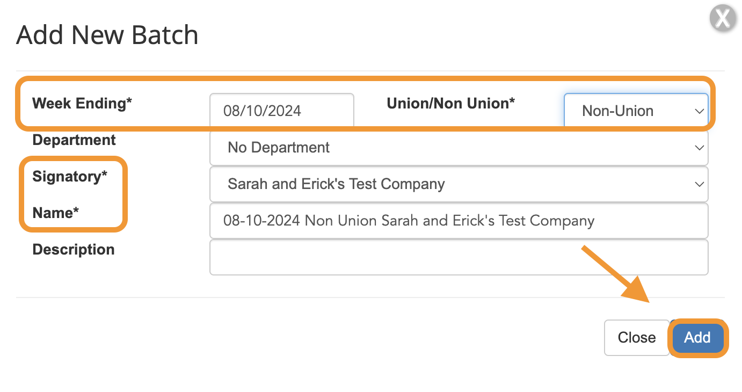Open the Signatory dropdown with Sarah and Erick's Test Company
The height and width of the screenshot is (392, 742).
[459, 184]
